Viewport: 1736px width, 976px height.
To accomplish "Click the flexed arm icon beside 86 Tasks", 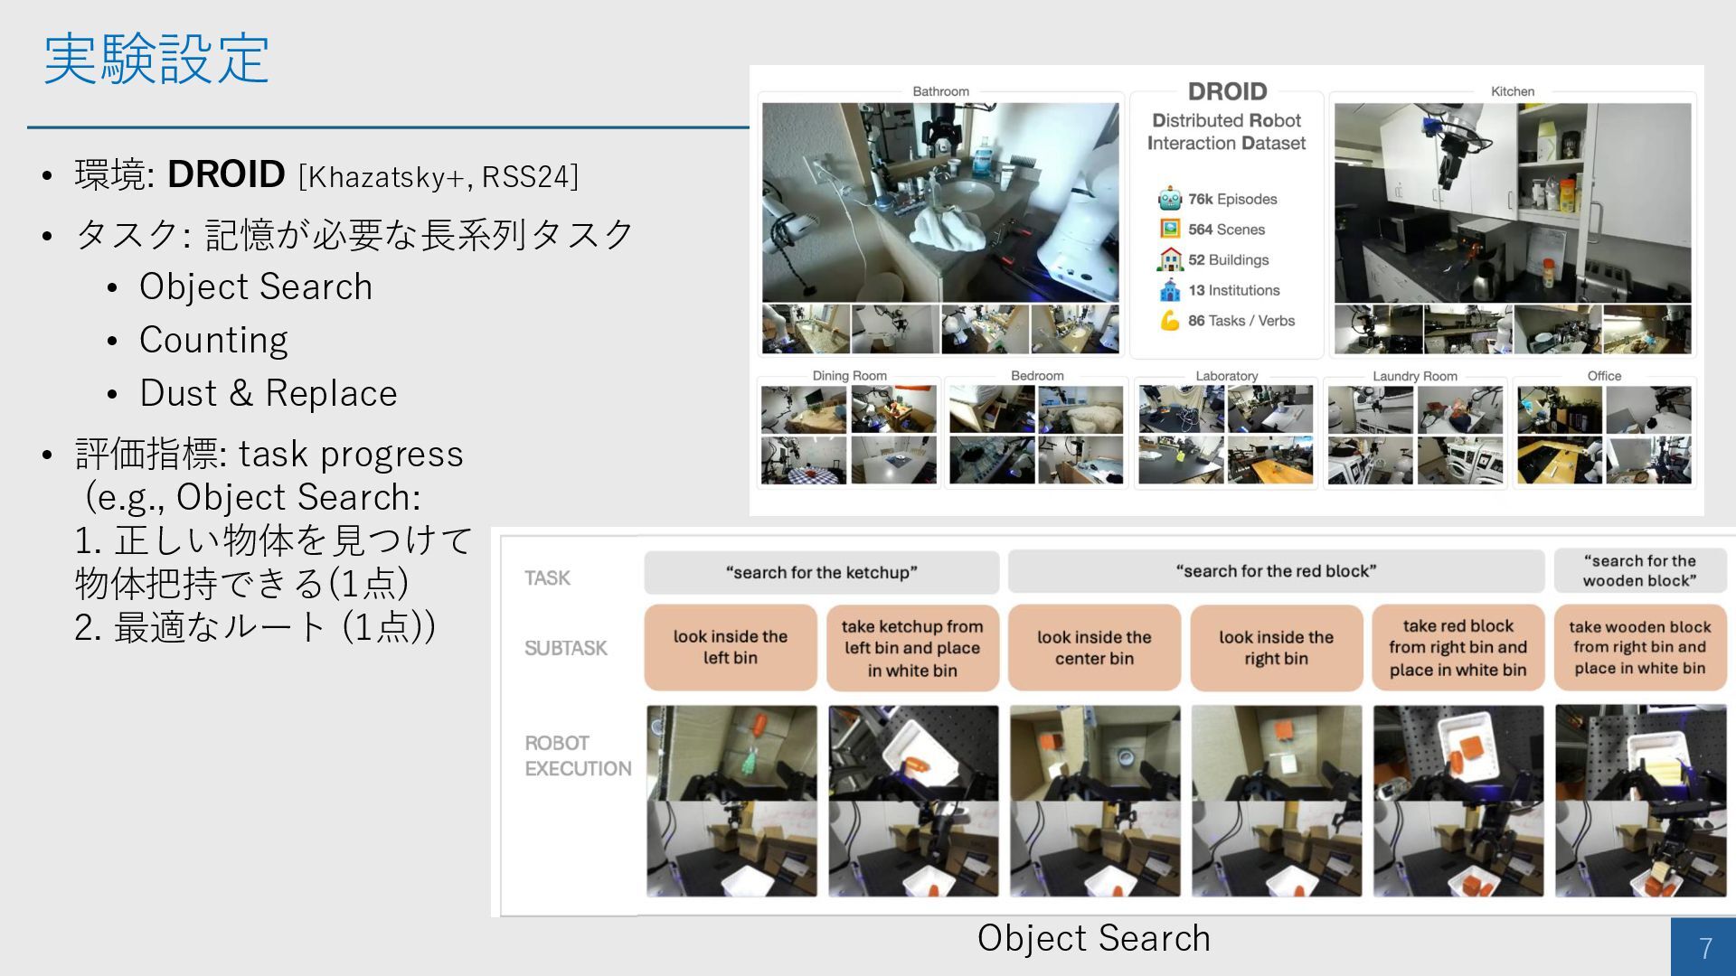I will tap(1170, 321).
